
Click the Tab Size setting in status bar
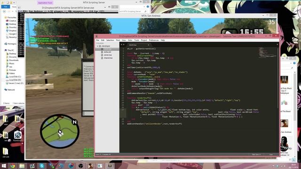[256, 154]
